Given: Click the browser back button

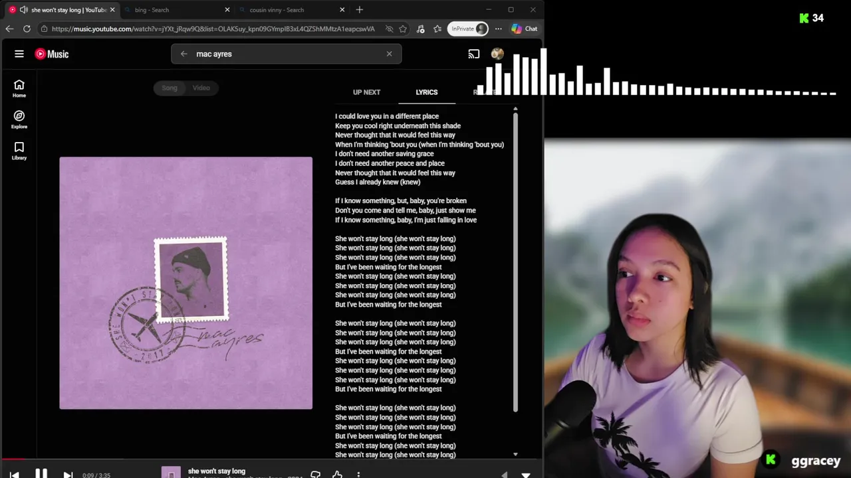Looking at the screenshot, I should pyautogui.click(x=9, y=29).
